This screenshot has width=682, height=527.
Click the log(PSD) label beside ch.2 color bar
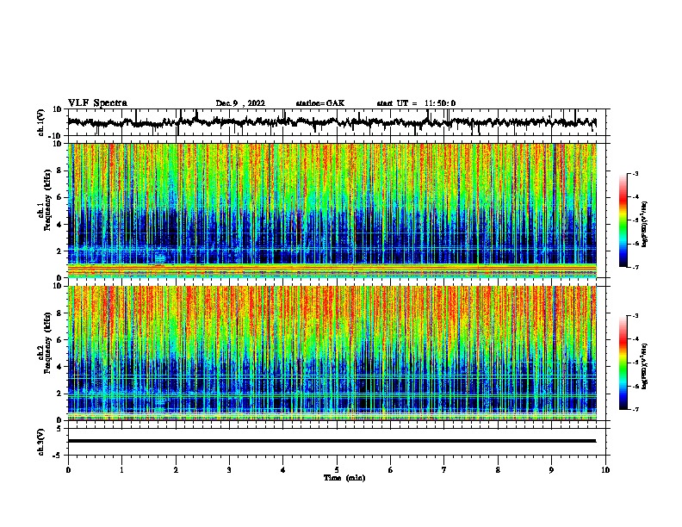point(645,366)
